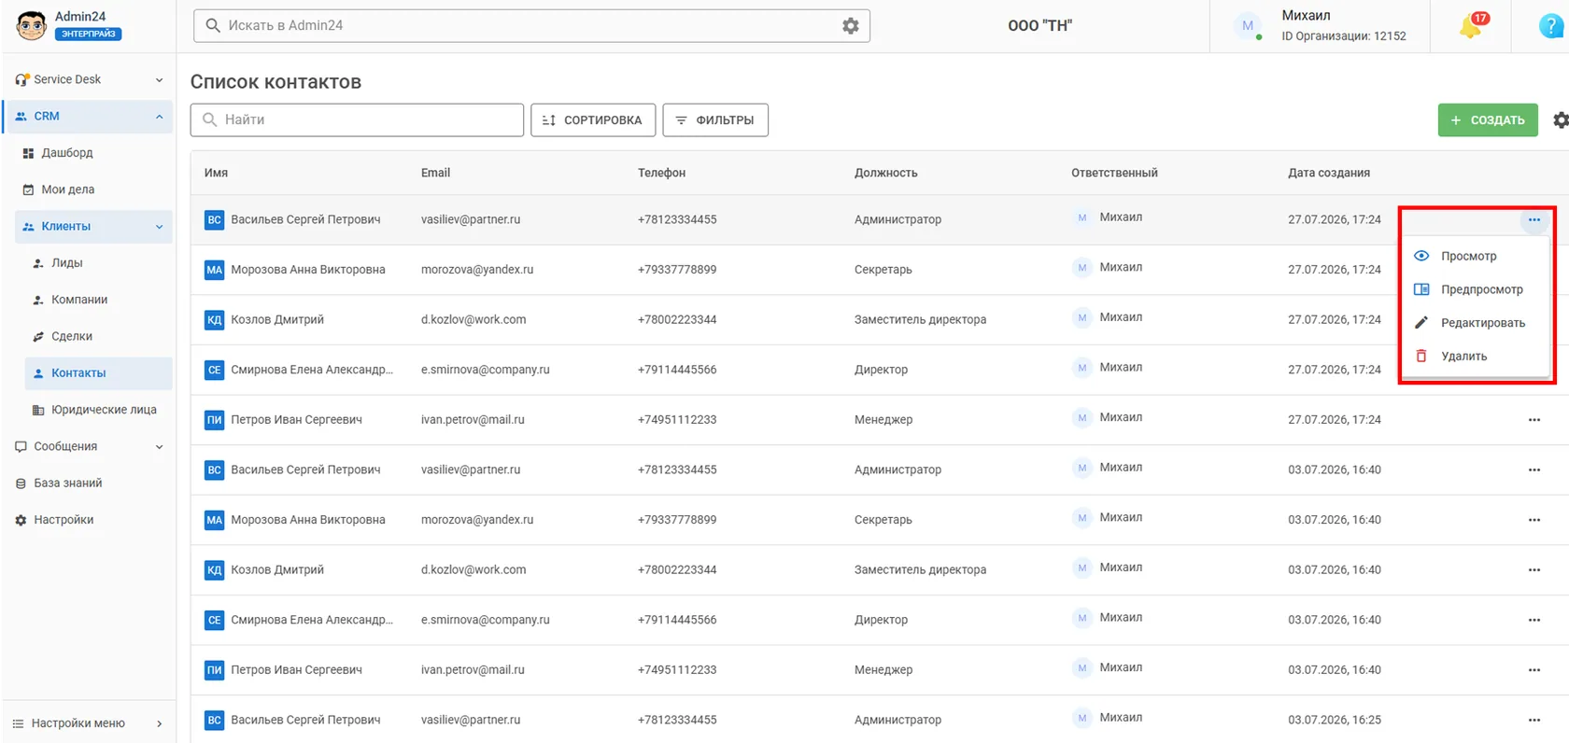The height and width of the screenshot is (743, 1569).
Task: Open the help question mark icon
Action: click(x=1551, y=26)
